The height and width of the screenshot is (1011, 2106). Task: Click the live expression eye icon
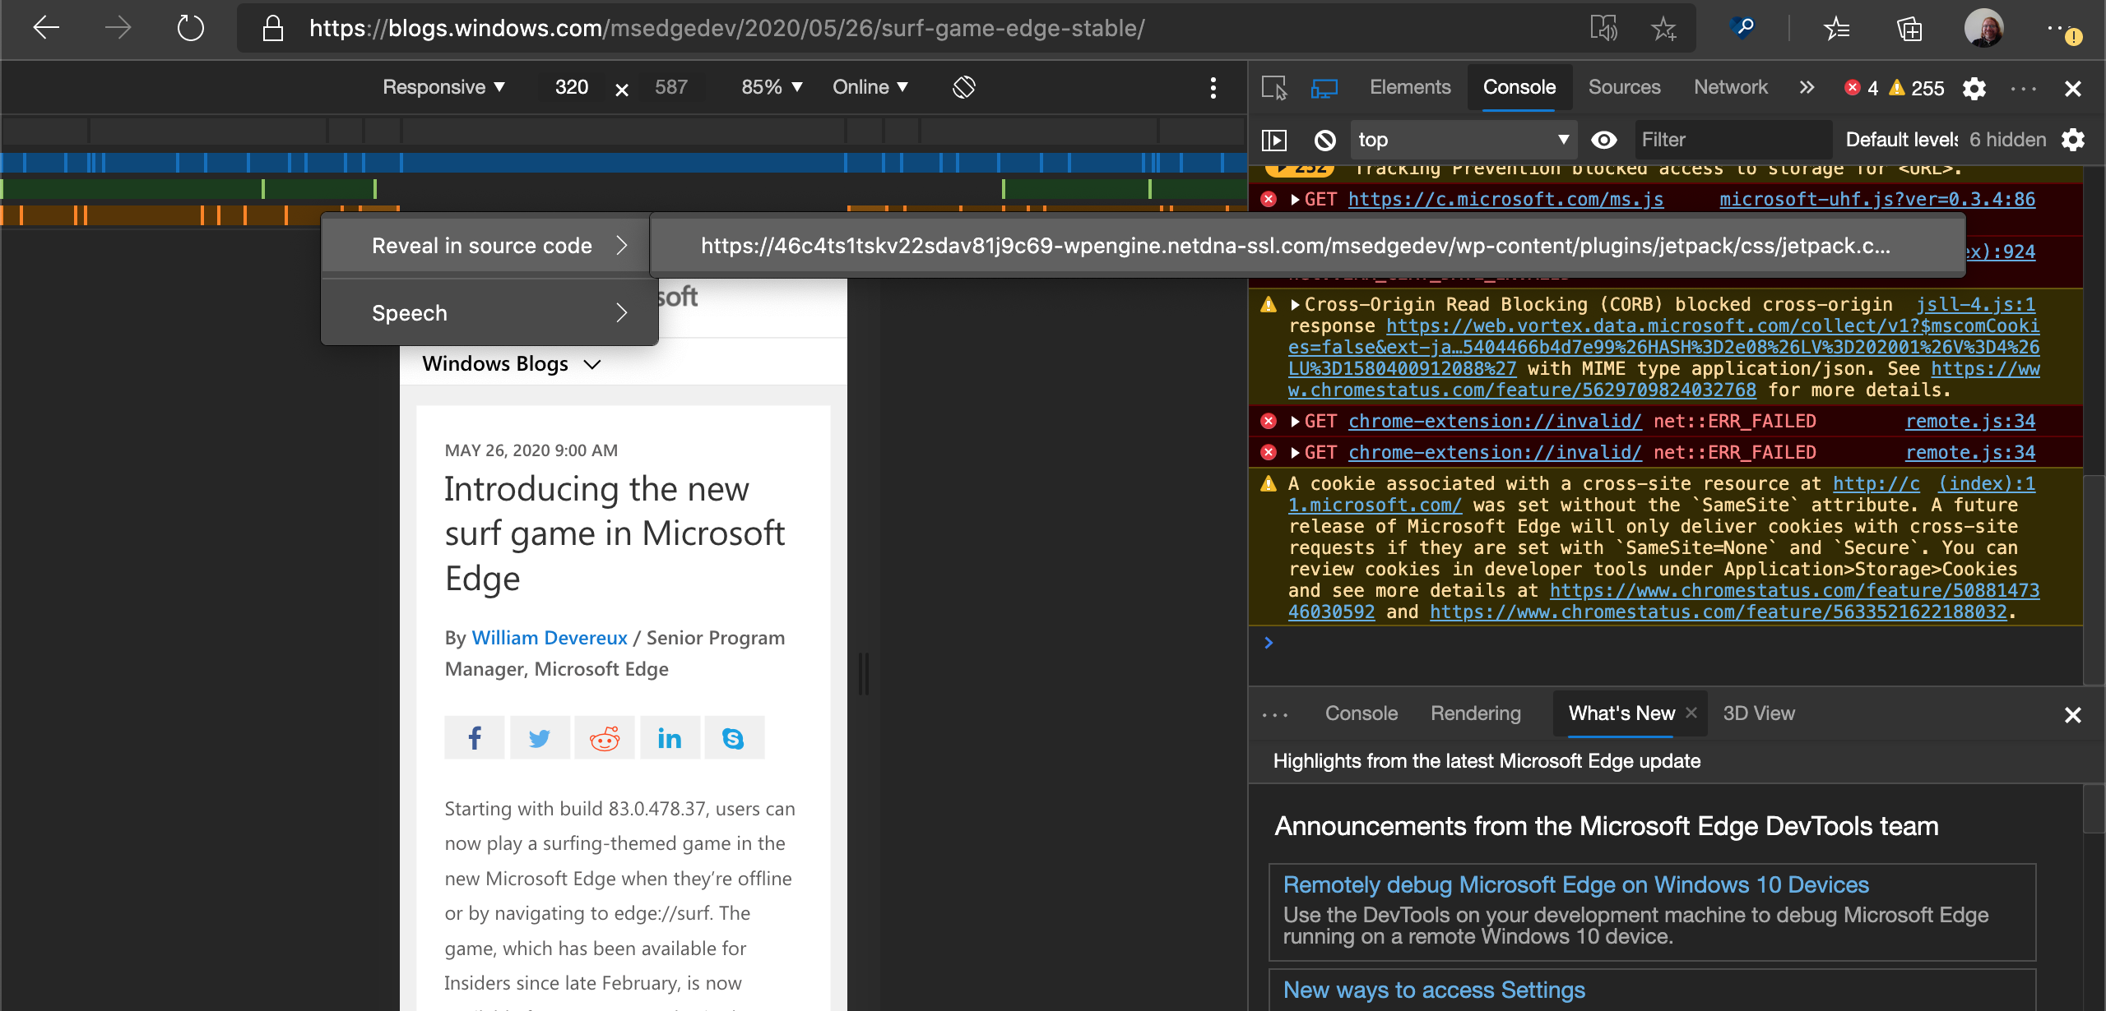pos(1603,140)
